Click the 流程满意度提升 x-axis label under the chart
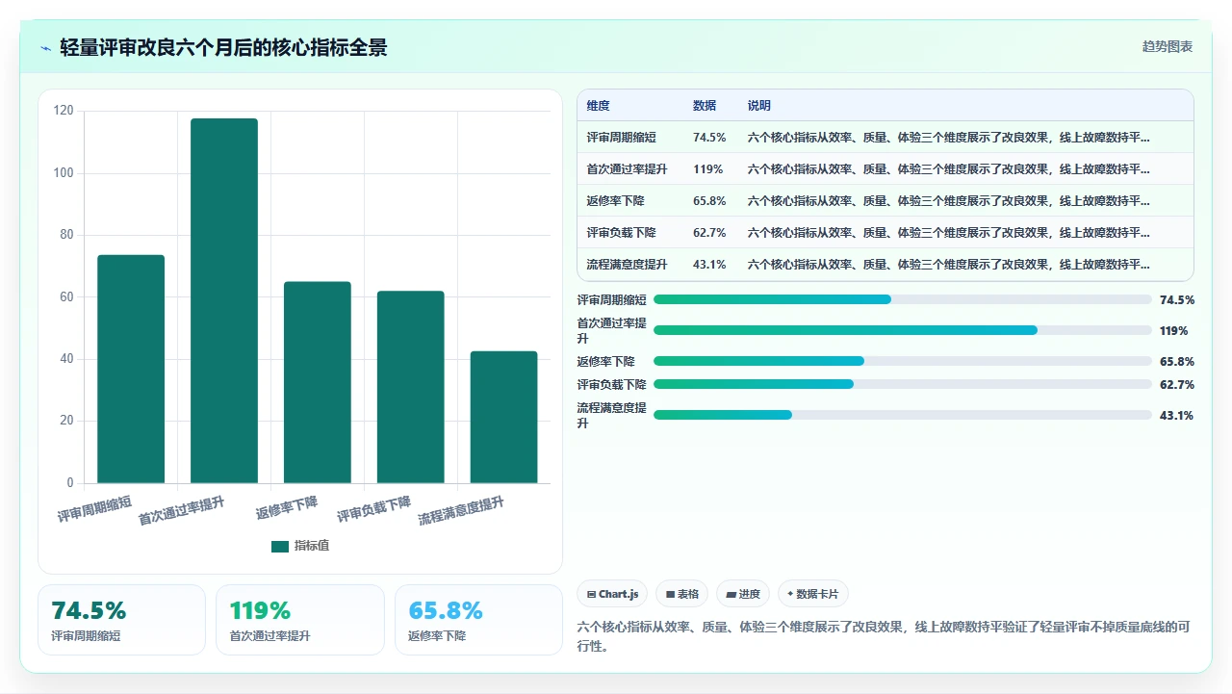Image resolution: width=1232 pixels, height=694 pixels. [461, 511]
